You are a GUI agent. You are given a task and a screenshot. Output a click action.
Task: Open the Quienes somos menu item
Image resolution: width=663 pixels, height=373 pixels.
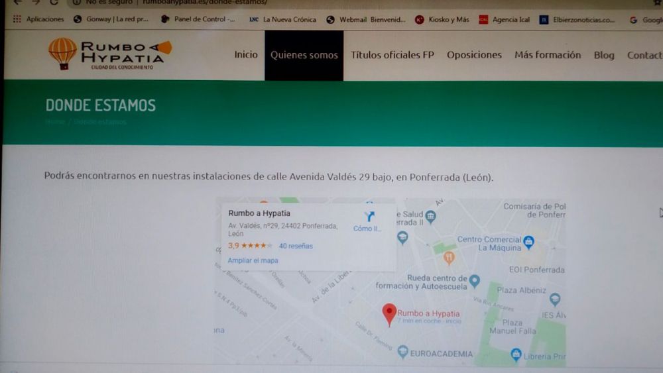(x=304, y=55)
